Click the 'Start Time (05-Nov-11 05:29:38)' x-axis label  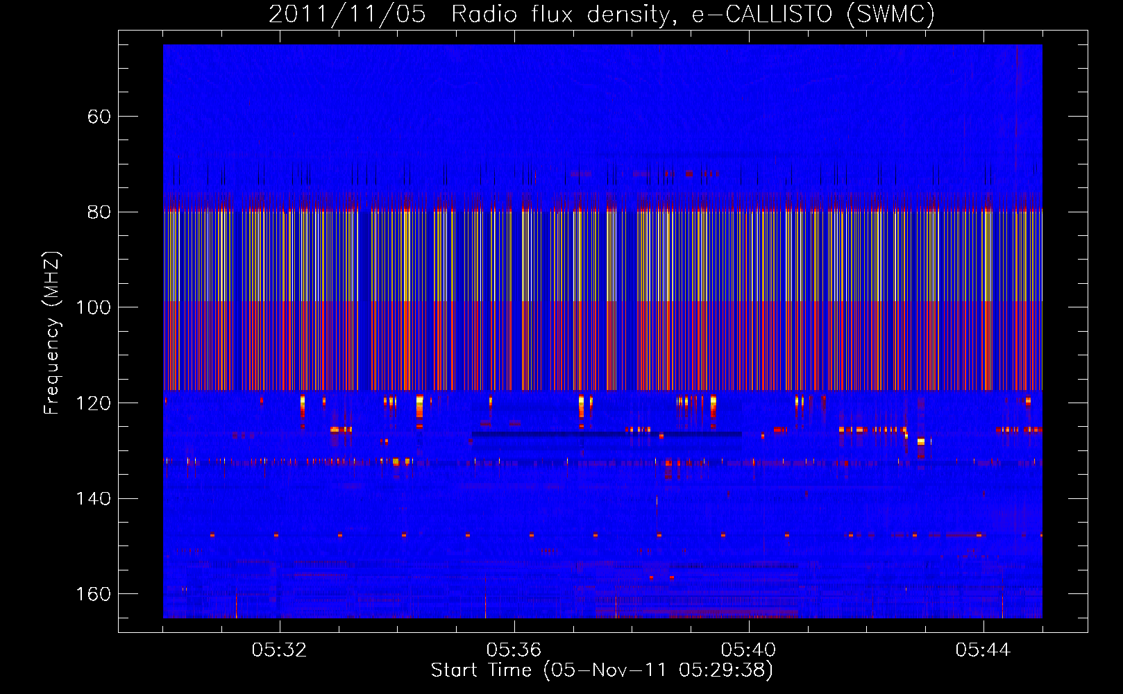(x=602, y=670)
